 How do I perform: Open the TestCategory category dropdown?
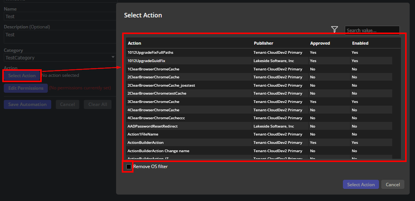[60, 58]
